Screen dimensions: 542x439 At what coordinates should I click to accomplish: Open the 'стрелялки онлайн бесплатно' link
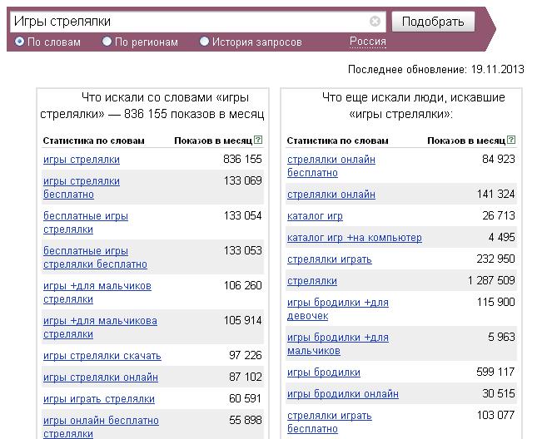(331, 166)
